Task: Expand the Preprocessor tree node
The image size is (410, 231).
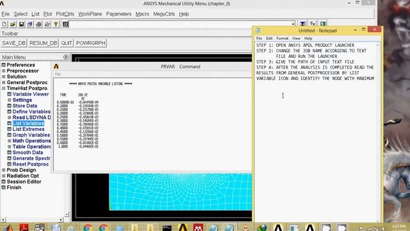Action: 4,71
